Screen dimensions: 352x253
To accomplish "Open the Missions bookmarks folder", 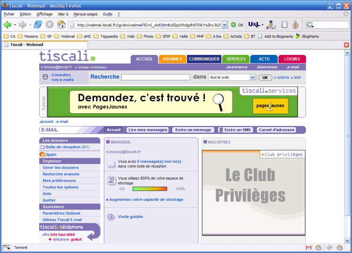I will tap(28, 36).
